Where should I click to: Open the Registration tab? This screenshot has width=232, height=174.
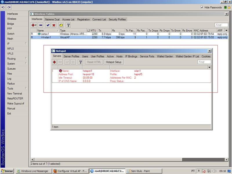click(x=84, y=19)
